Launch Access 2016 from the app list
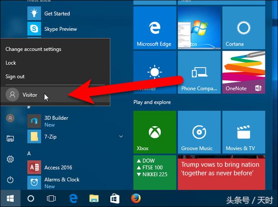The width and height of the screenshot is (278, 207). tap(58, 168)
